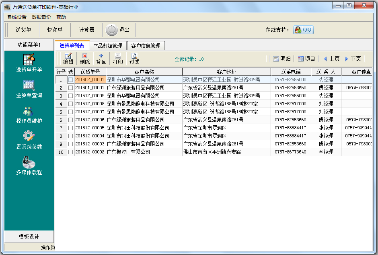
Task: Check the box for order 201512_00002
Action: [x=70, y=152]
